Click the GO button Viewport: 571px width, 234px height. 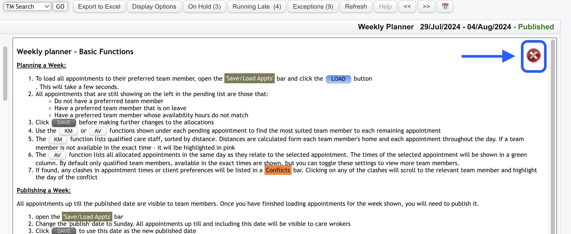tap(60, 7)
